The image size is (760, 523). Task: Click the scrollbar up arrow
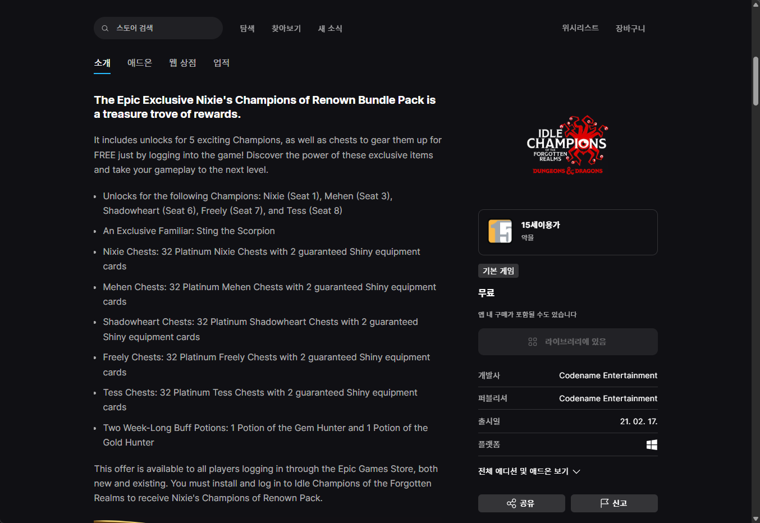(756, 4)
